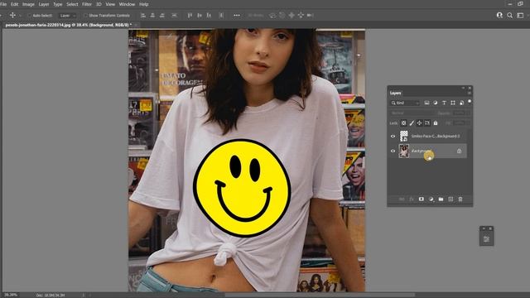Toggle the layer filtering switch
The height and width of the screenshot is (298, 530).
click(470, 101)
